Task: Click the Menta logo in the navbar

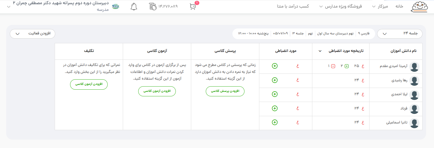Action: click(x=420, y=7)
